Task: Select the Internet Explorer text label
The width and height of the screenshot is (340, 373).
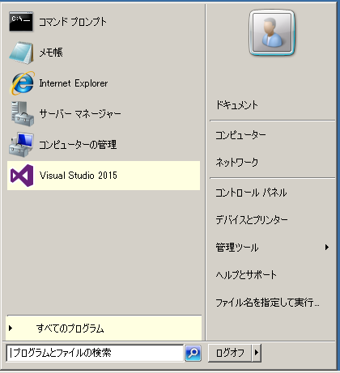Action: click(x=74, y=83)
